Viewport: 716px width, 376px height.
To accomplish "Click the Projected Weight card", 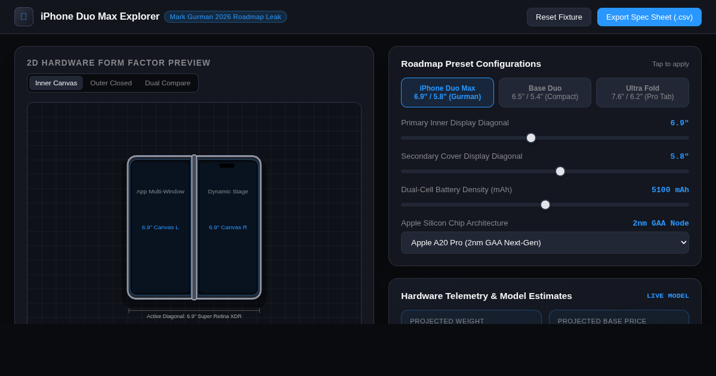I will (471, 318).
